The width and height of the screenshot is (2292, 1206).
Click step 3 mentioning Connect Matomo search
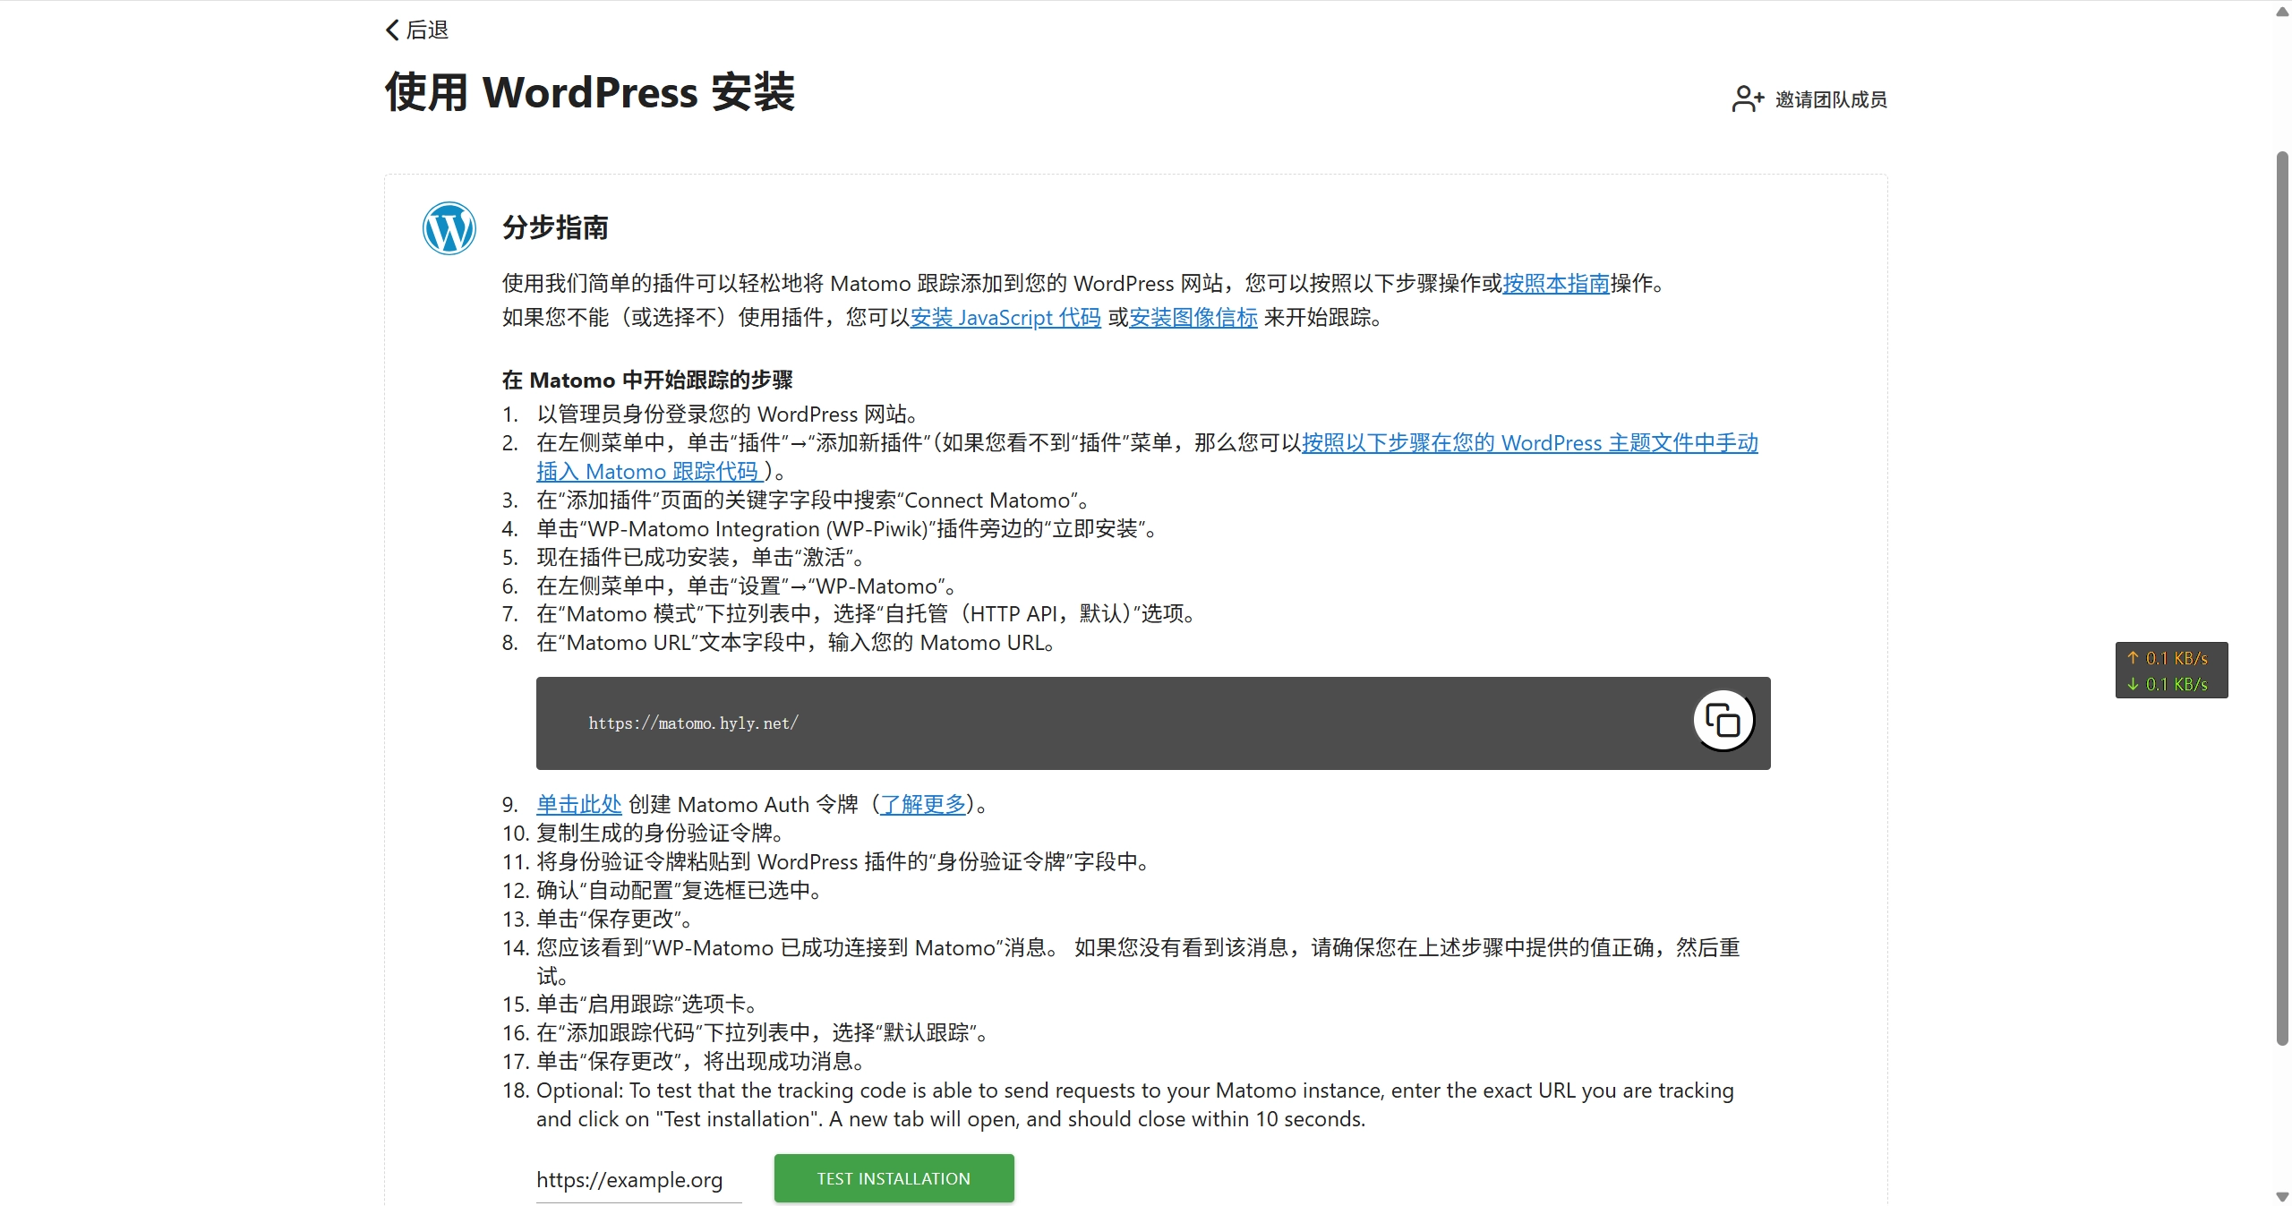coord(813,500)
